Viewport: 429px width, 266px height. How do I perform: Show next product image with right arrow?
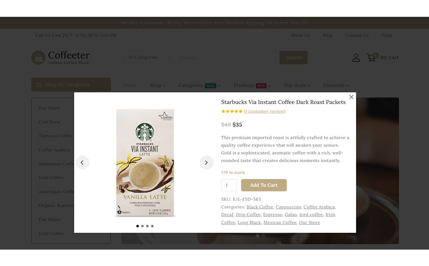pos(206,163)
